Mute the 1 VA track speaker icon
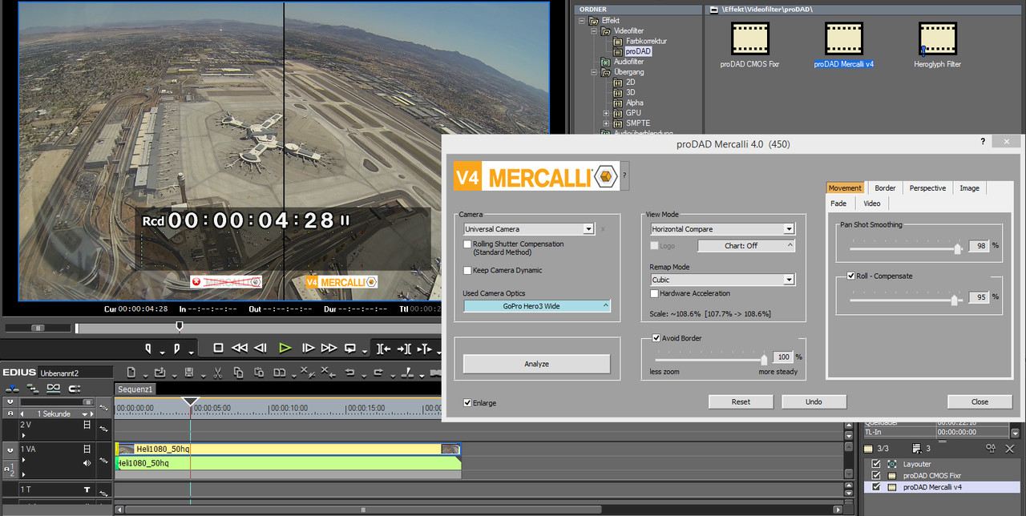 click(87, 463)
